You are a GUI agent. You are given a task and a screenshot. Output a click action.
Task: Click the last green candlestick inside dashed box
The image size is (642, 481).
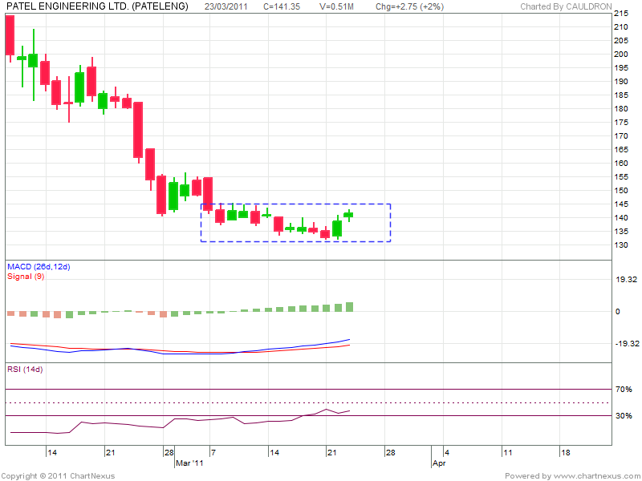348,215
